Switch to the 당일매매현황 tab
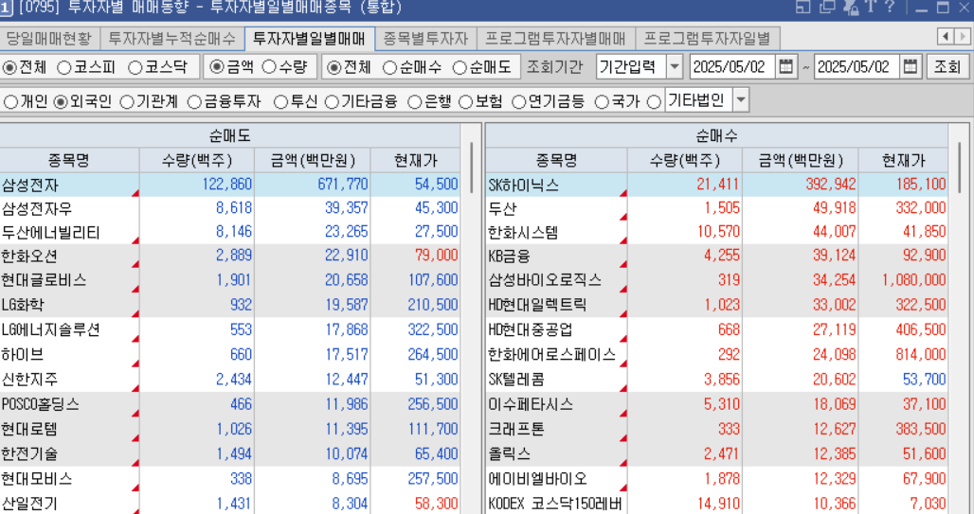 48,39
